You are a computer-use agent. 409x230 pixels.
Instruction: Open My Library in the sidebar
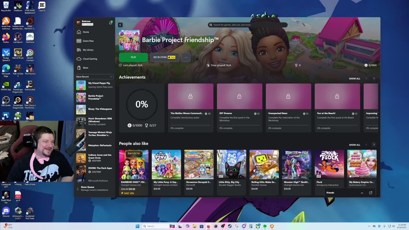tap(94, 50)
